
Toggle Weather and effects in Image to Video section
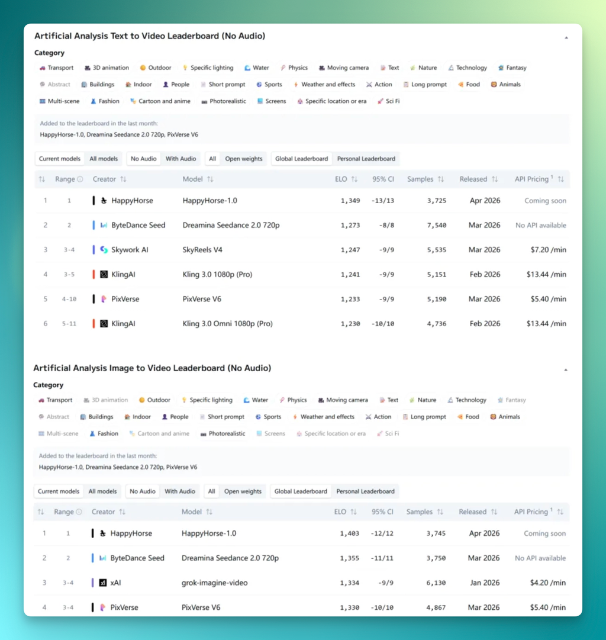[x=323, y=417]
